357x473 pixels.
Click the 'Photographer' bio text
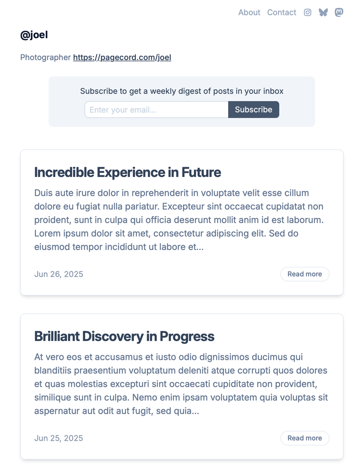45,58
